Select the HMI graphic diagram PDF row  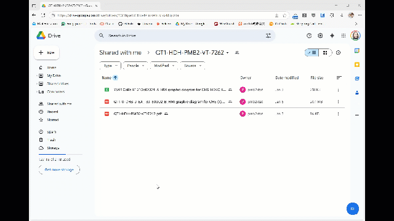pyautogui.click(x=222, y=102)
